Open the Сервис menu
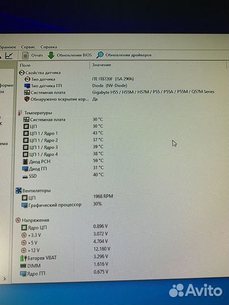The height and width of the screenshot is (305, 229). click(28, 47)
